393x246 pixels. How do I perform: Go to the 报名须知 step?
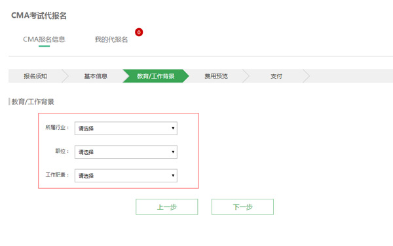coord(35,76)
